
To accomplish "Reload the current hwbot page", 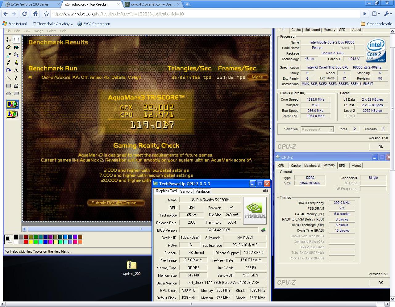I will point(25,14).
